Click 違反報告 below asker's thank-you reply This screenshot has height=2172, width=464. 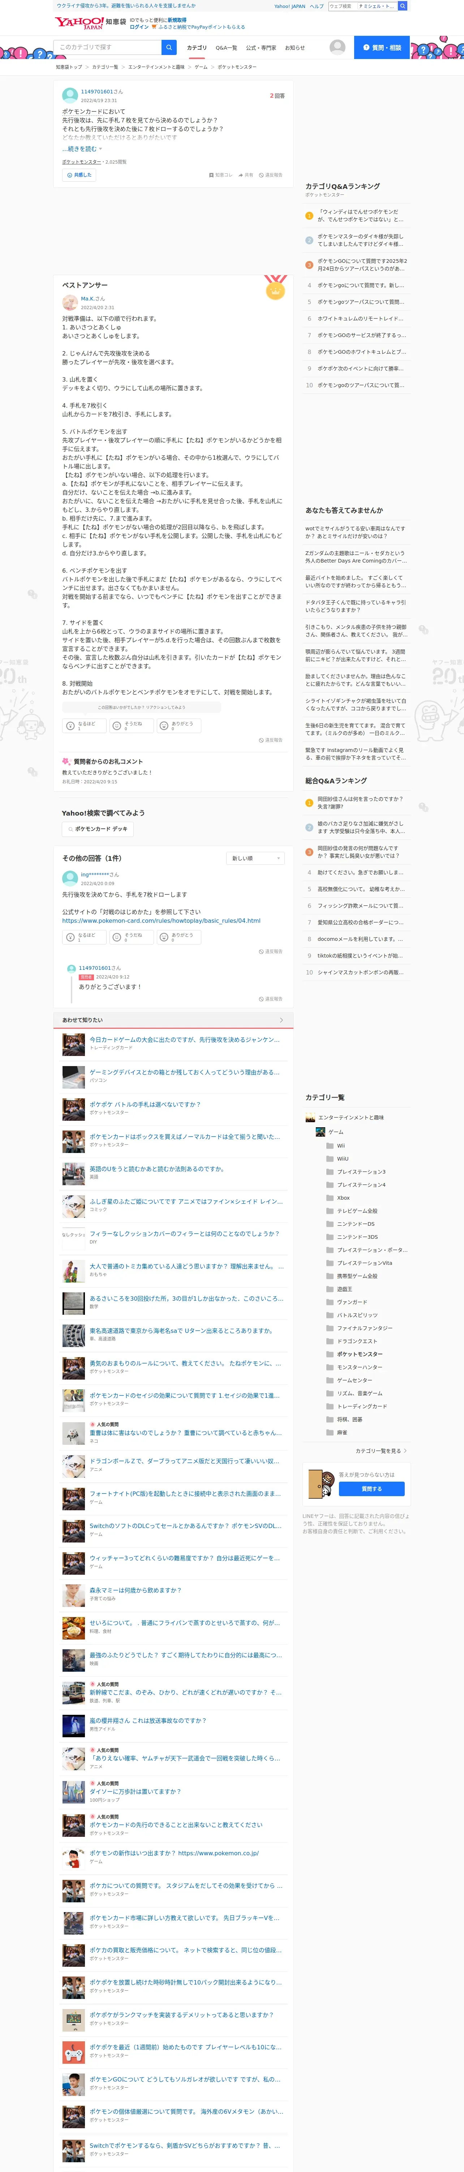click(x=270, y=998)
